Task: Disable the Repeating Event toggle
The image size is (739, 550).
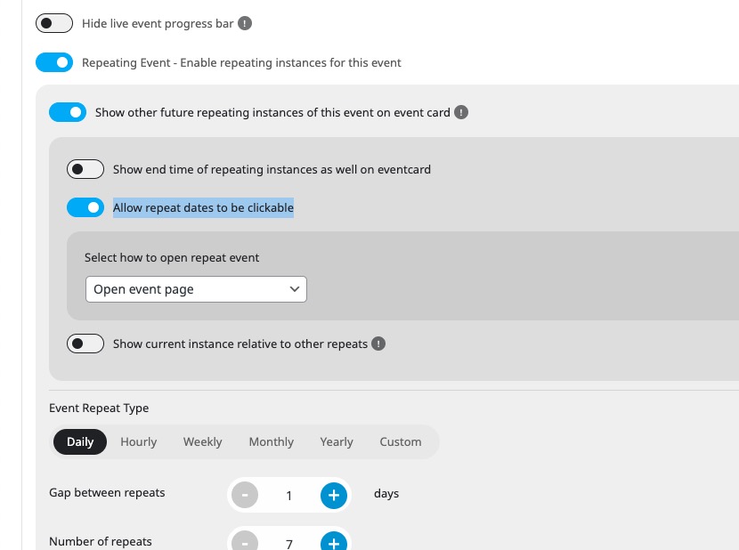Action: tap(54, 62)
